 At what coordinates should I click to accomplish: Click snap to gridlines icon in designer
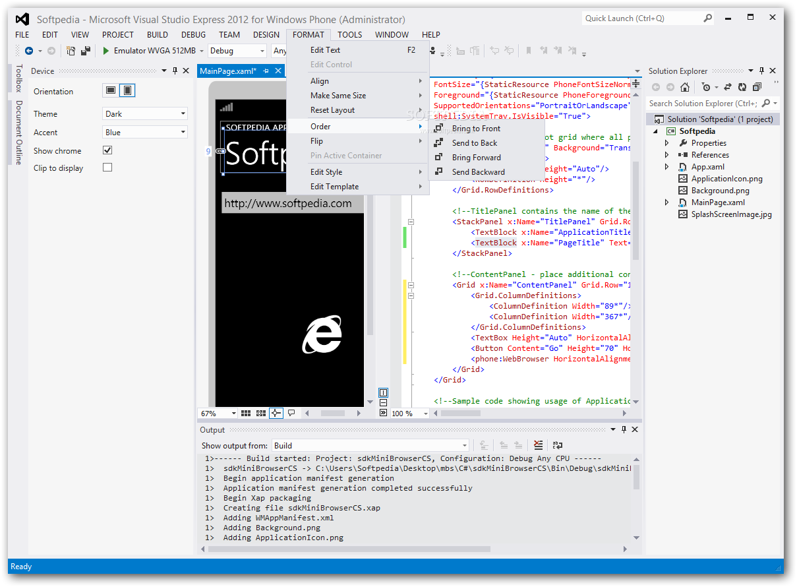pos(261,413)
